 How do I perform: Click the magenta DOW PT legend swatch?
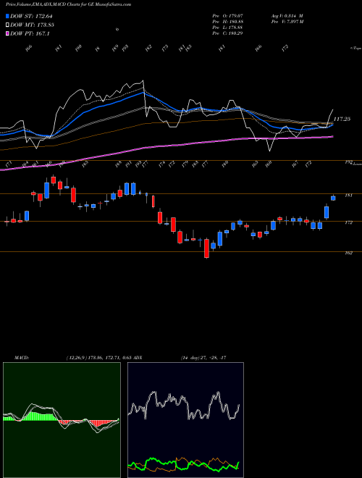click(8, 34)
